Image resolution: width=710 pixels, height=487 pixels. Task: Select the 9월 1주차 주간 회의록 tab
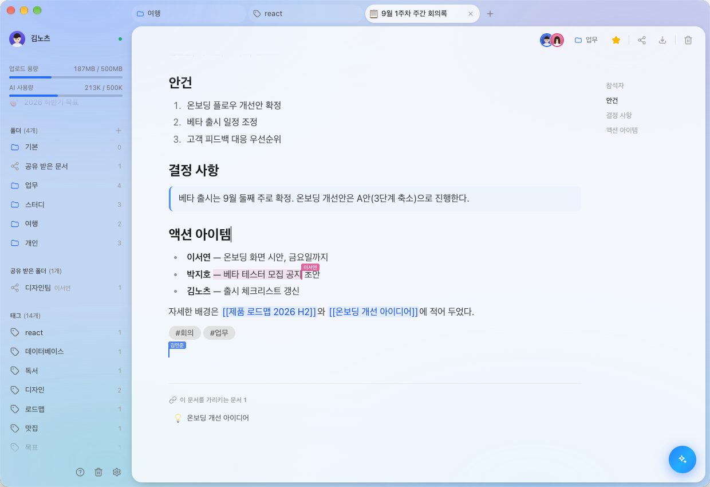click(422, 14)
